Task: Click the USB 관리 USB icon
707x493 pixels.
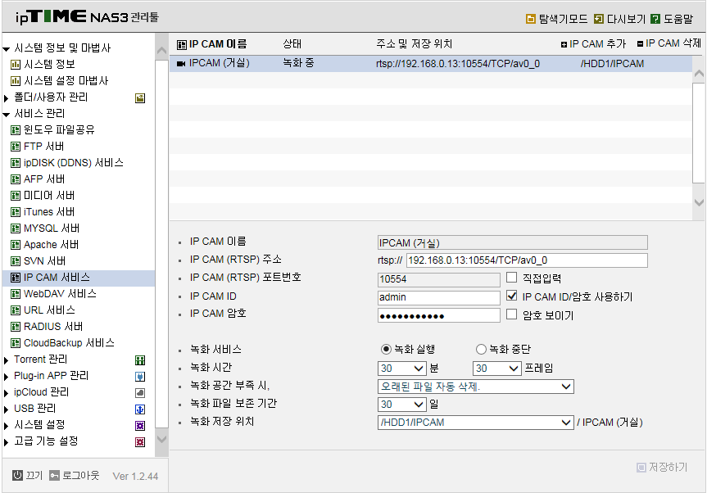Action: [x=140, y=409]
